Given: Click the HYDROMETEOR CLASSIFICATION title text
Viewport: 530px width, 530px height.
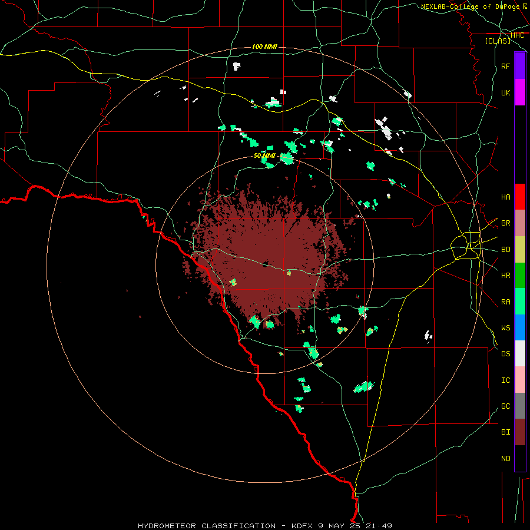Looking at the screenshot, I should 207,526.
